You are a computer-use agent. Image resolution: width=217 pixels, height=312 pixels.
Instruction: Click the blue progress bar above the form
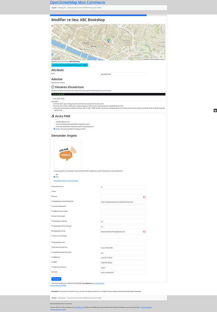tap(98, 15)
